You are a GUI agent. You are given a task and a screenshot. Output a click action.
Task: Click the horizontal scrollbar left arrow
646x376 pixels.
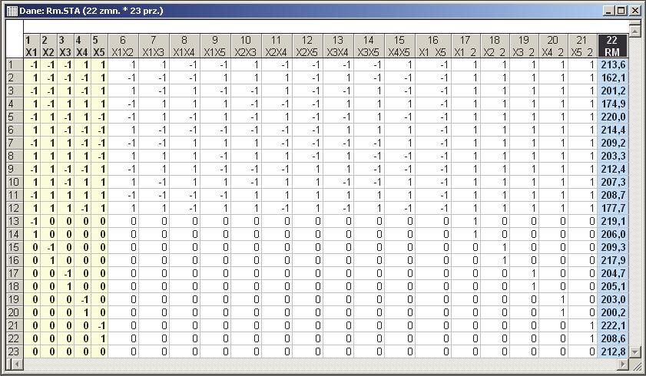(x=16, y=364)
